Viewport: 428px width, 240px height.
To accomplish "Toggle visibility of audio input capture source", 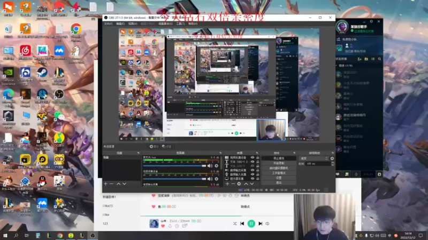I will point(253,174).
